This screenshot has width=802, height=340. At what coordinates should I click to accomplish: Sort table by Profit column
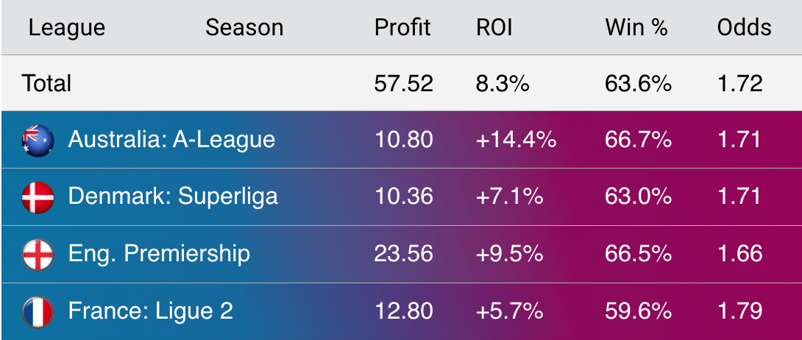(x=402, y=28)
